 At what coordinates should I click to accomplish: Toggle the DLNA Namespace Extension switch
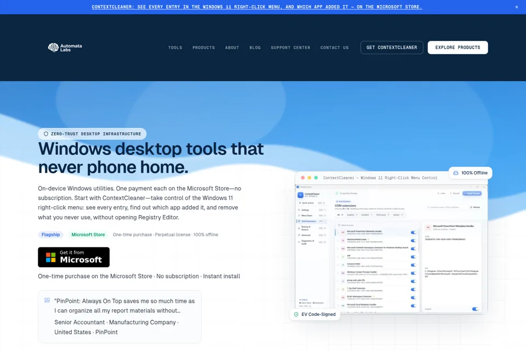[x=413, y=298]
